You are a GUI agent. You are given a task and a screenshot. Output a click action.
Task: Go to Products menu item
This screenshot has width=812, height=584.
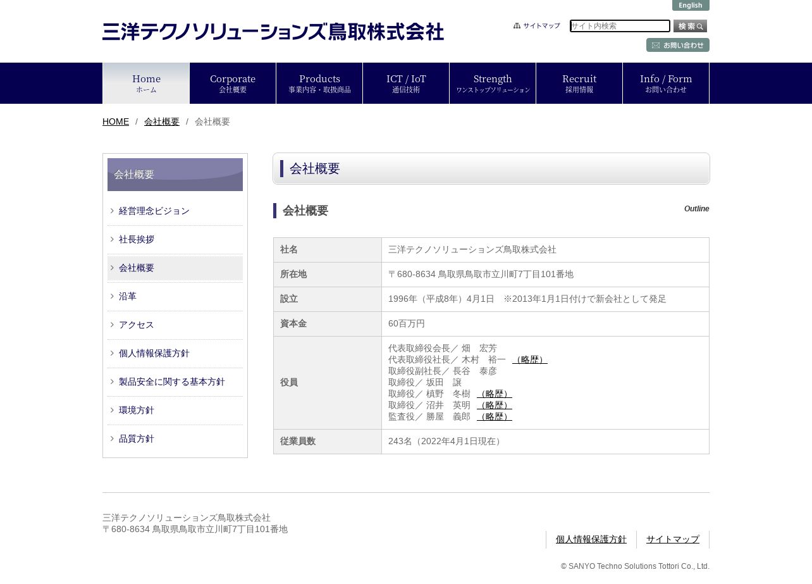click(319, 83)
